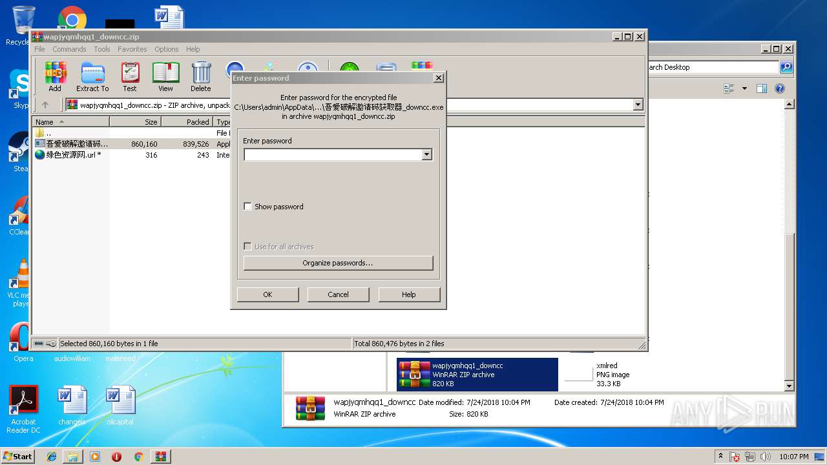Image resolution: width=827 pixels, height=465 pixels.
Task: Click the volume speaker tray icon
Action: (766, 457)
